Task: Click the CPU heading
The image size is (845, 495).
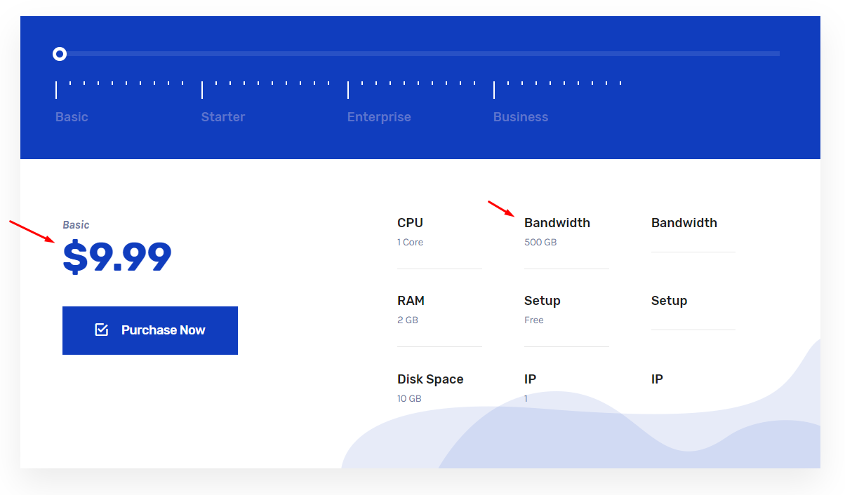Action: (x=410, y=223)
